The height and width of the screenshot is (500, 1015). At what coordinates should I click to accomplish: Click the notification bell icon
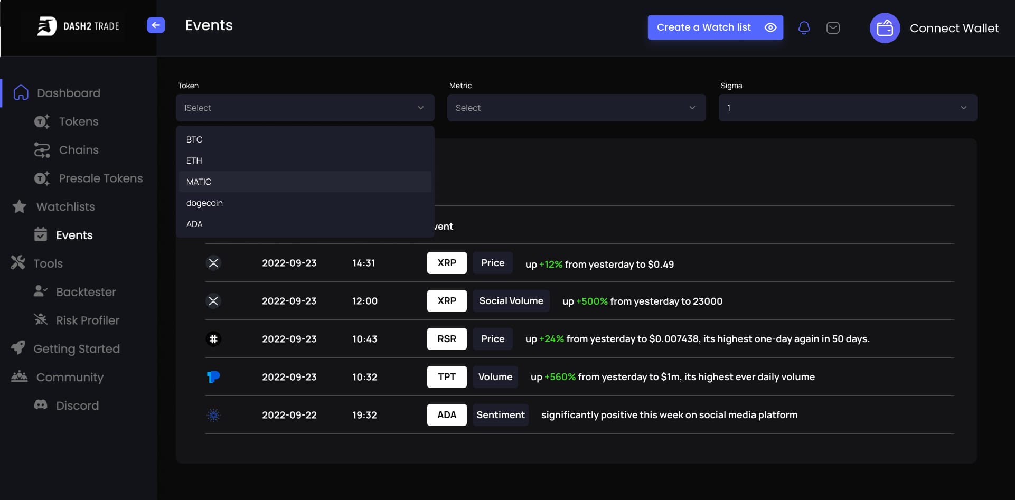[804, 27]
